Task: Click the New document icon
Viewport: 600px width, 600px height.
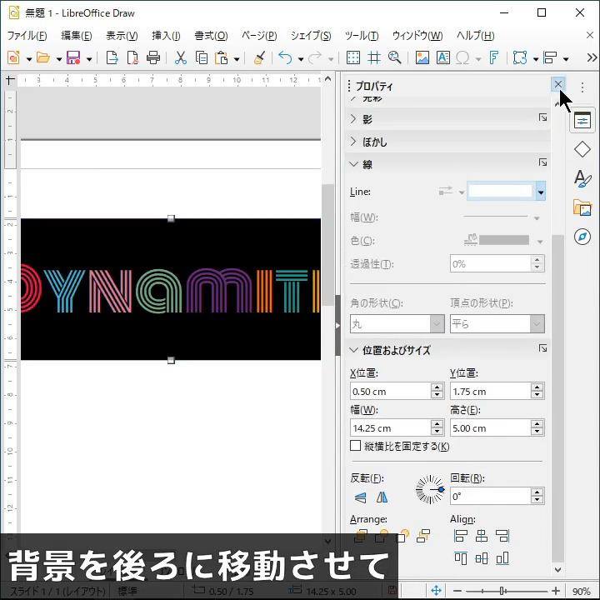Action: (14, 57)
